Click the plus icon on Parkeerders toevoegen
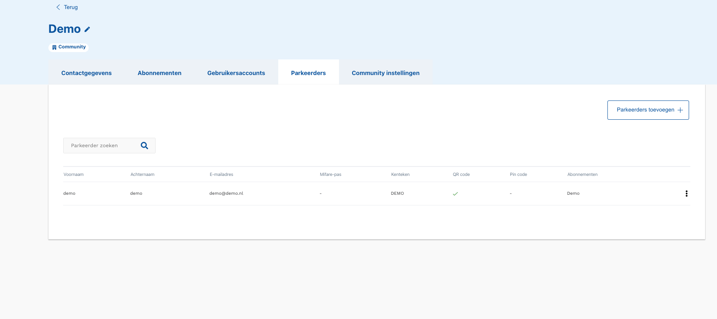717x319 pixels. point(680,110)
